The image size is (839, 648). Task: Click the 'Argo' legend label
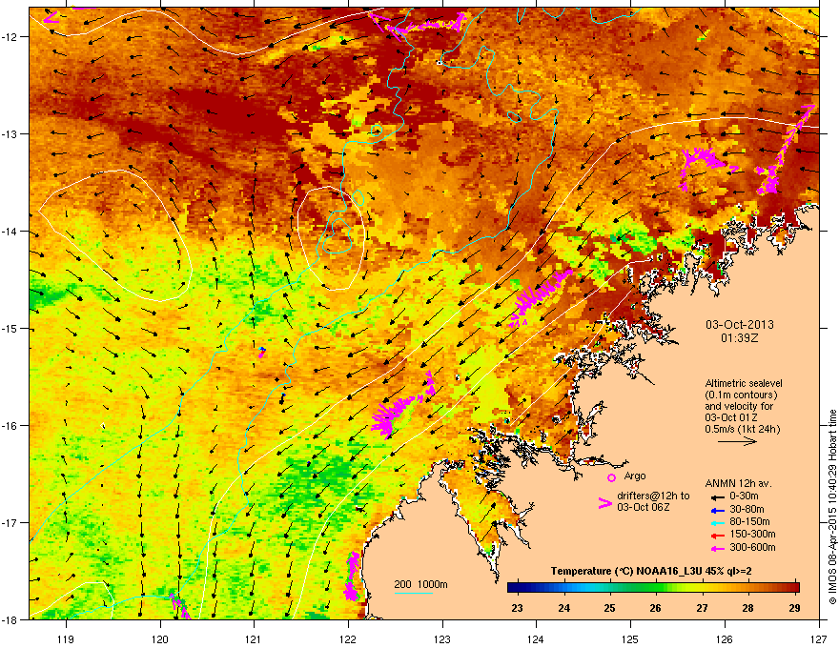[x=635, y=476]
